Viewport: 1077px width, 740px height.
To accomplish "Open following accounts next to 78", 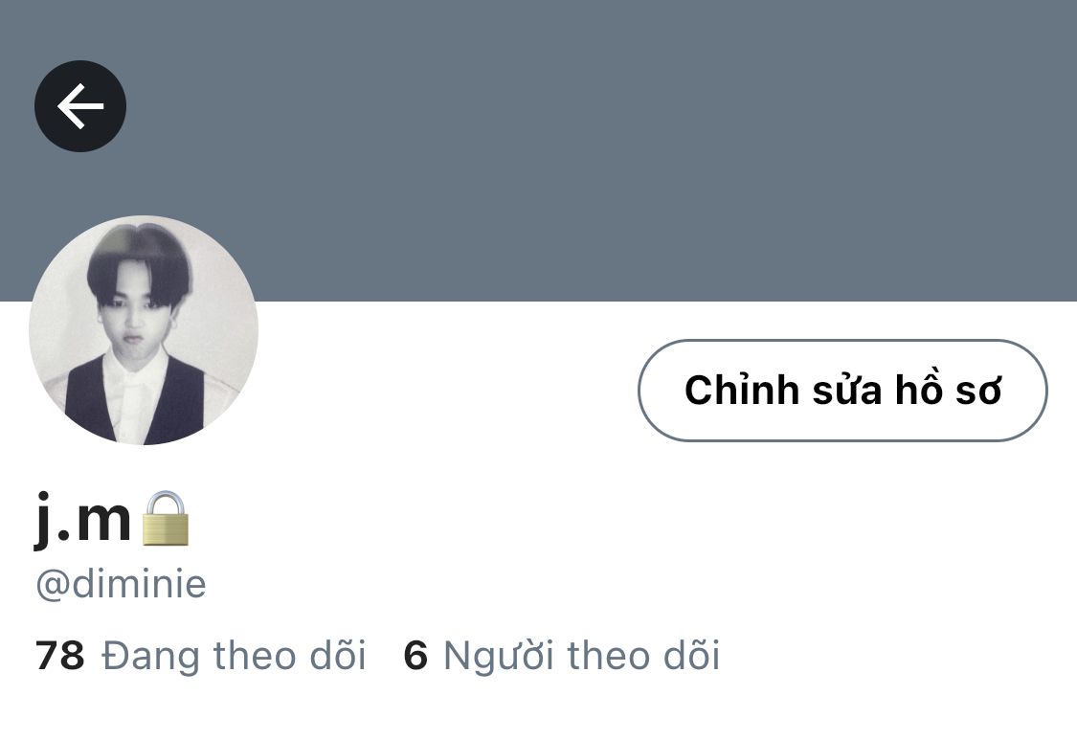I will pyautogui.click(x=234, y=655).
